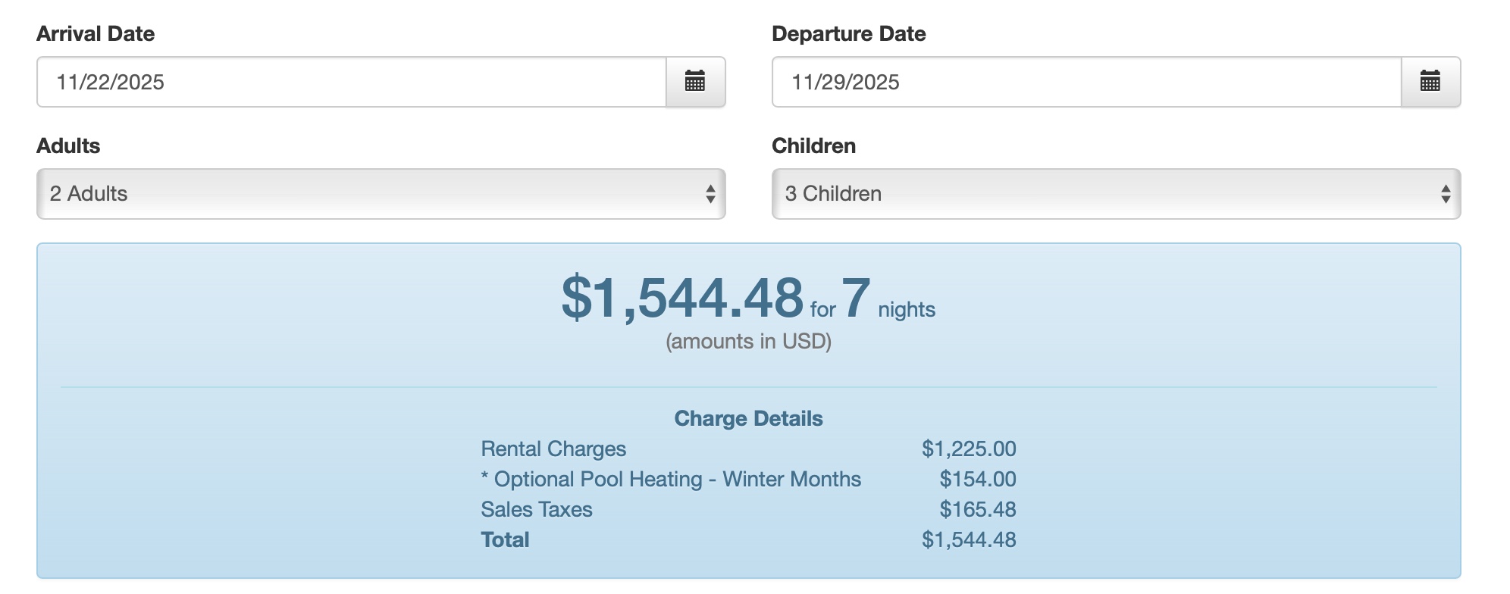The image size is (1510, 594).
Task: Click the bold Total label
Action: tap(505, 540)
